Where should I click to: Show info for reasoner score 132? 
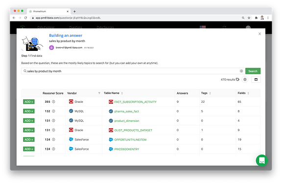click(53, 111)
